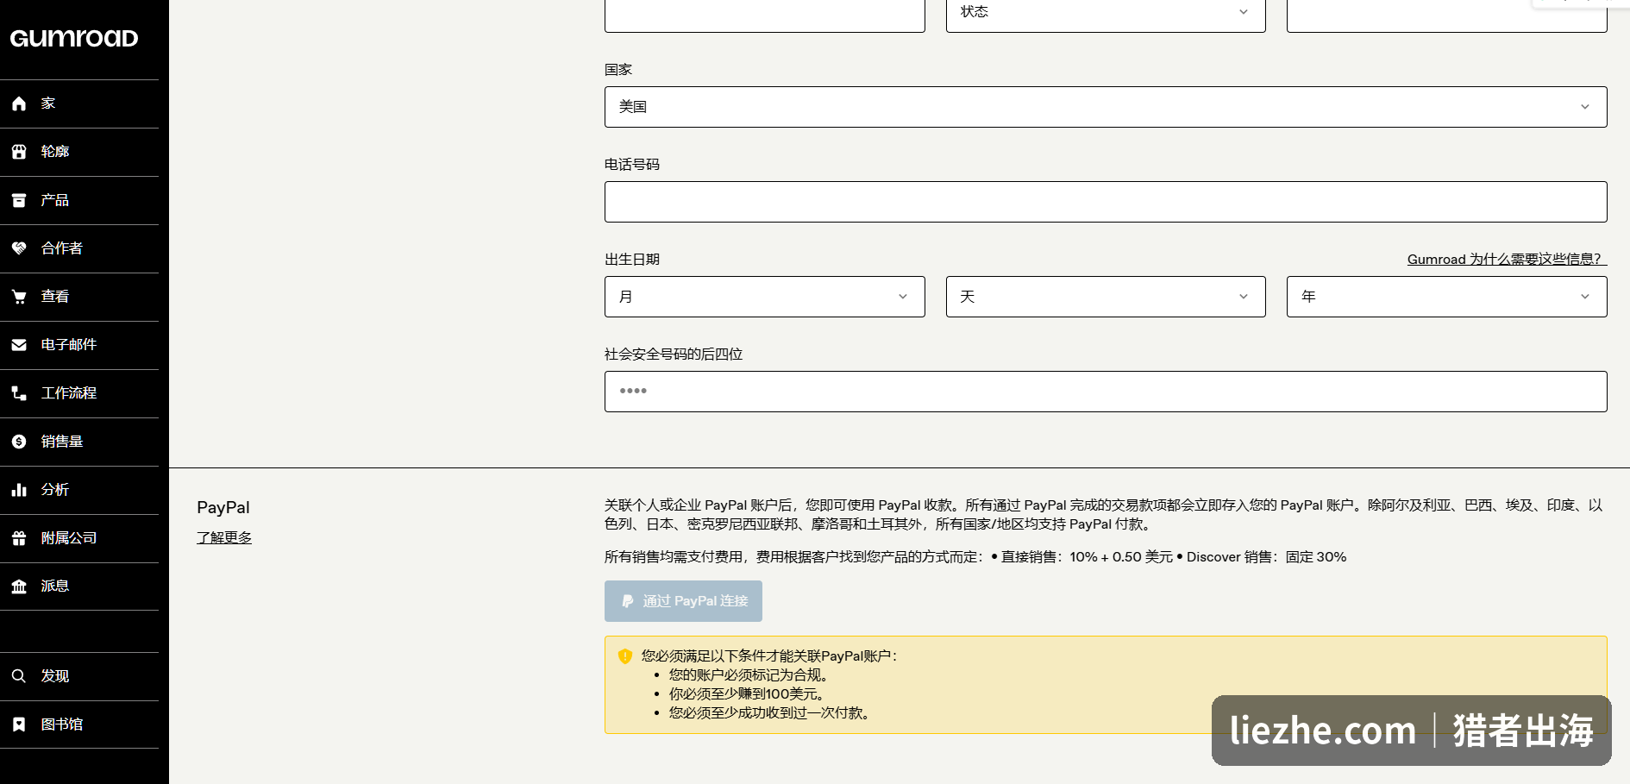
Task: Navigate to 销售量 in sidebar
Action: (x=79, y=442)
